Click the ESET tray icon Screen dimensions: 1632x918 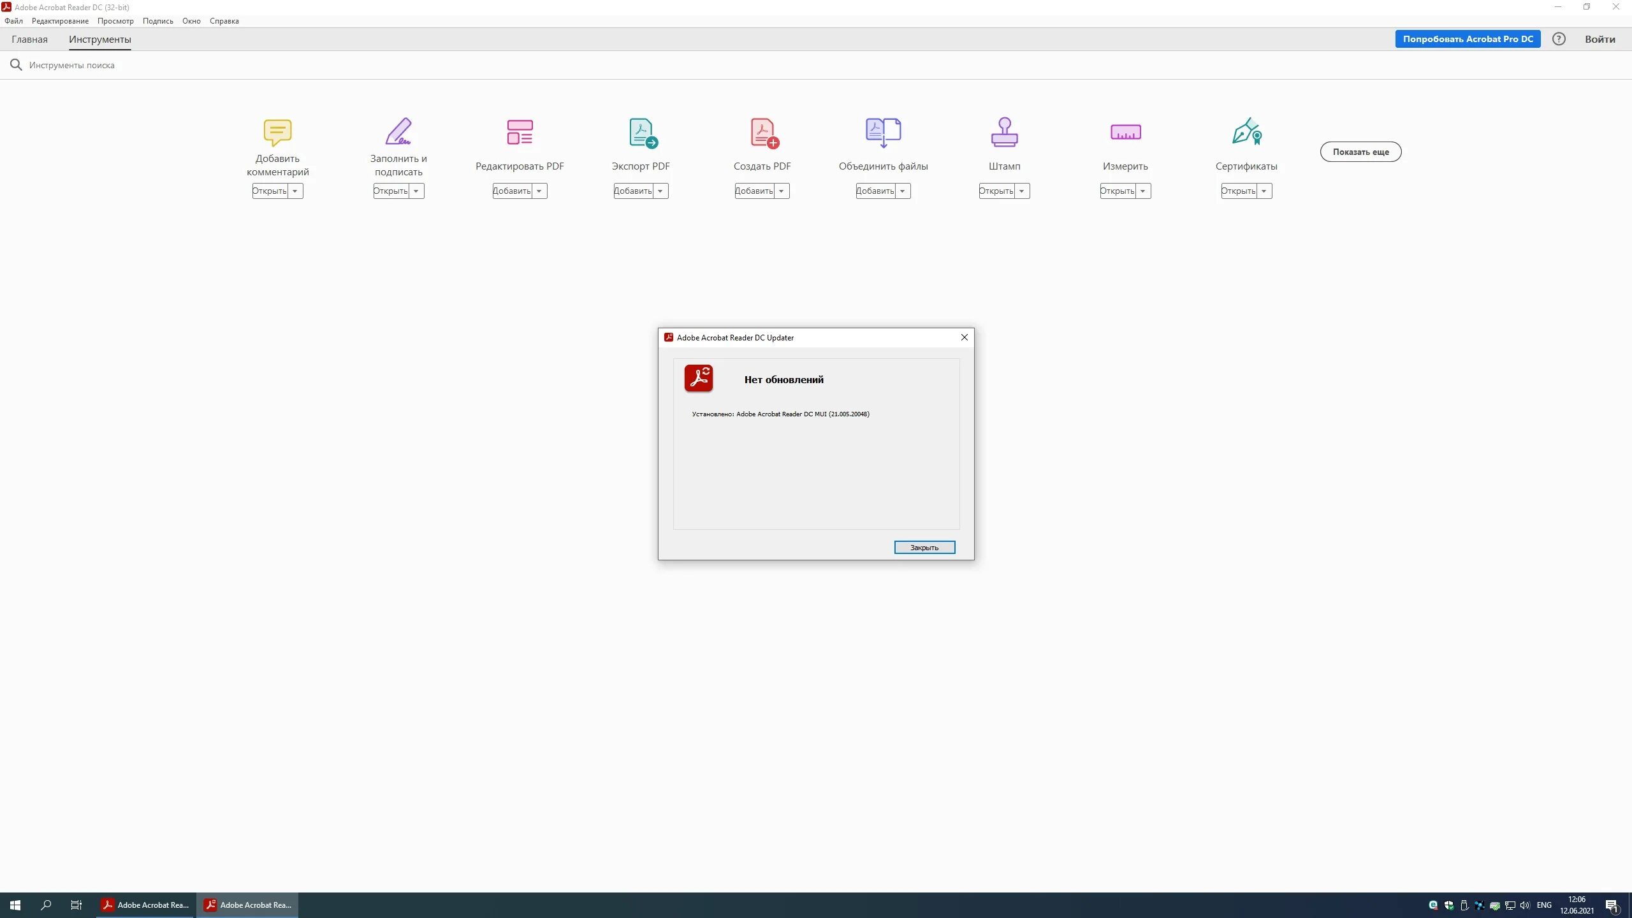coord(1433,905)
